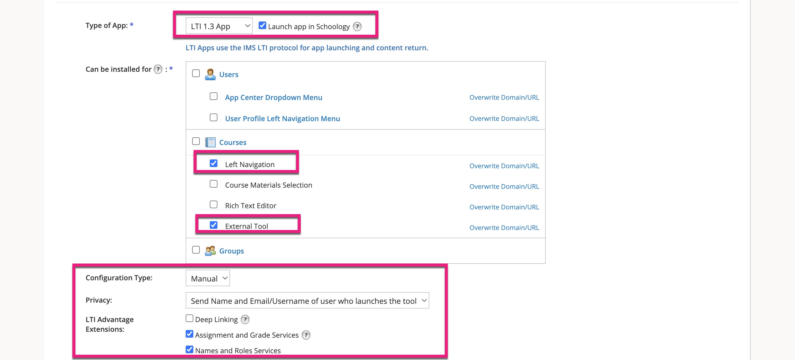Uncheck the Left Navigation checkbox
The height and width of the screenshot is (360, 795).
[x=214, y=163]
